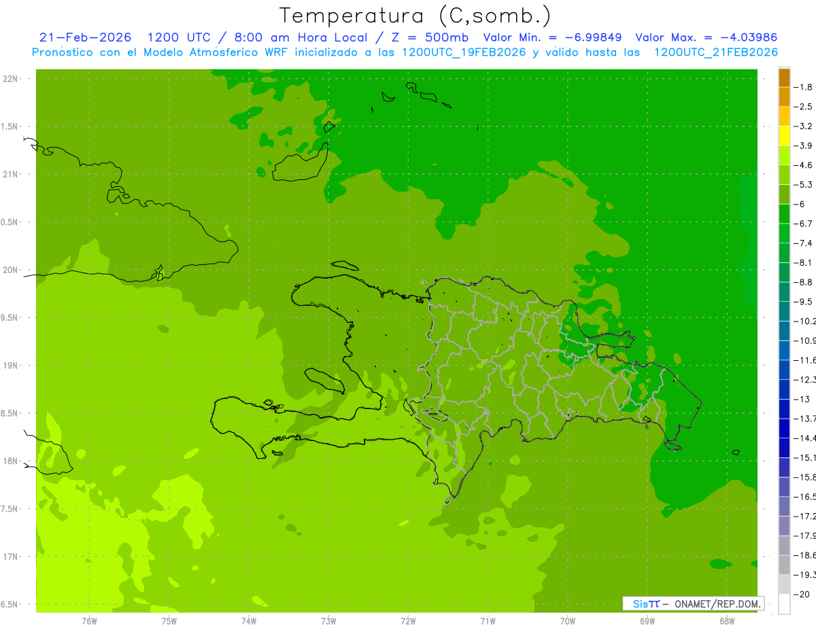Click the '-20' legend value
Screen dimensions: 816x630
point(802,594)
